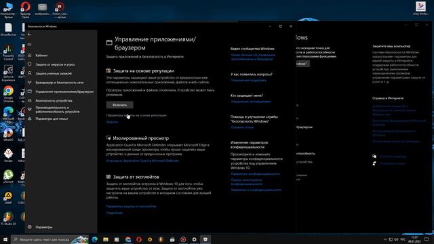Open Settings gear on the taskbar
Image resolution: width=434 pixels, height=244 pixels.
click(x=195, y=239)
